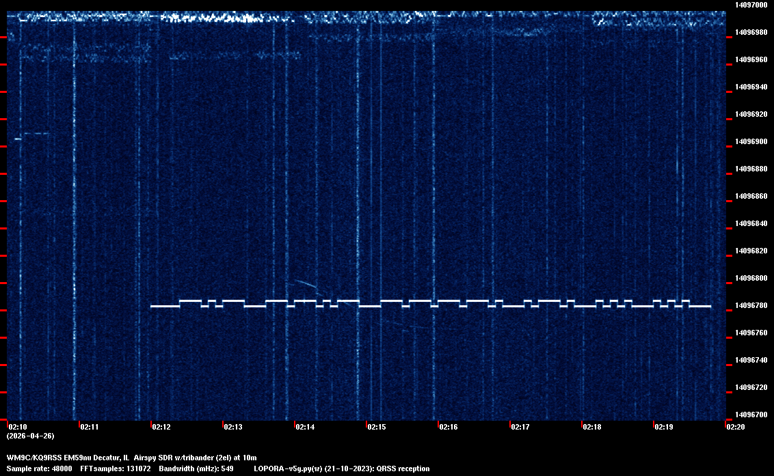
Task: Click the 14096840 frequency scale value
Action: pyautogui.click(x=751, y=223)
